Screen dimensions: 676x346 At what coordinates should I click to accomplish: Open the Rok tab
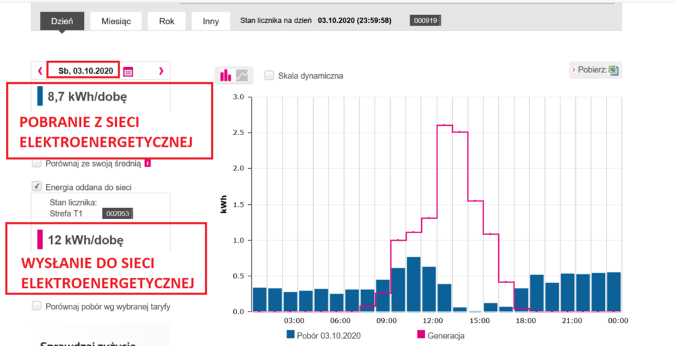[x=167, y=21]
